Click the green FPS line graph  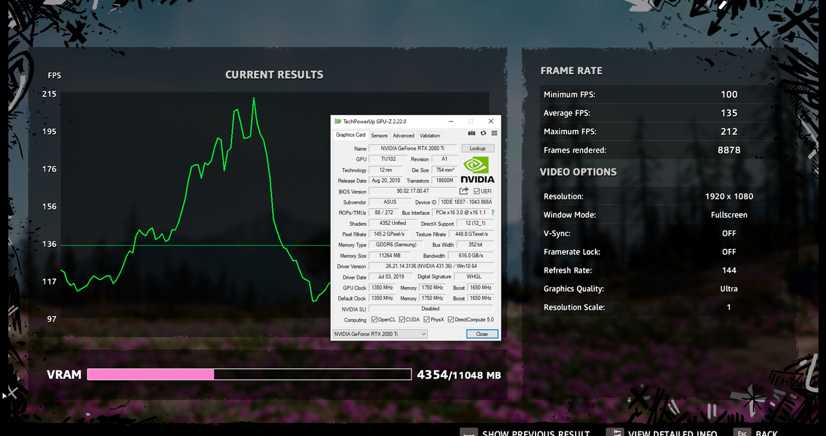pos(196,200)
